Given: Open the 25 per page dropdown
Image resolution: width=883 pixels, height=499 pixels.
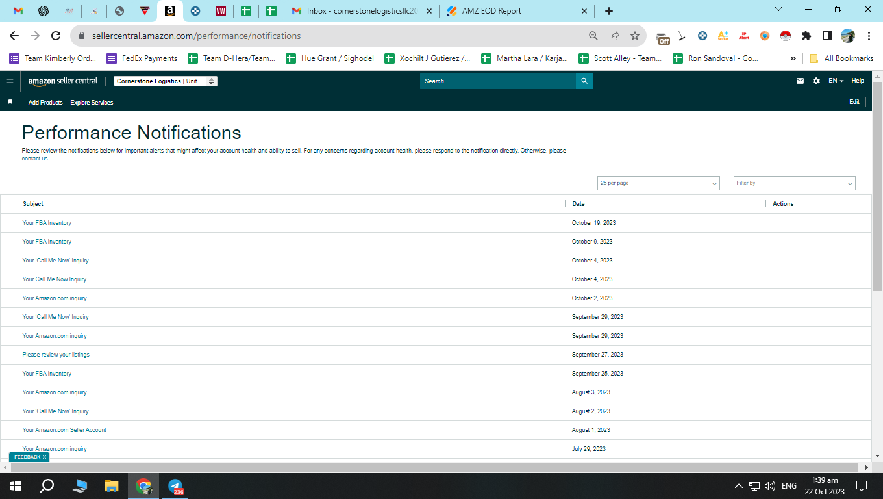Looking at the screenshot, I should click(x=658, y=183).
